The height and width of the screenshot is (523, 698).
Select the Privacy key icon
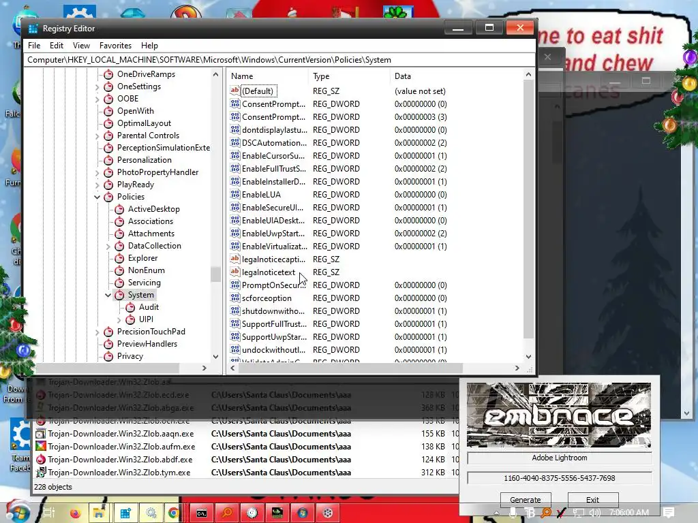[x=108, y=356]
